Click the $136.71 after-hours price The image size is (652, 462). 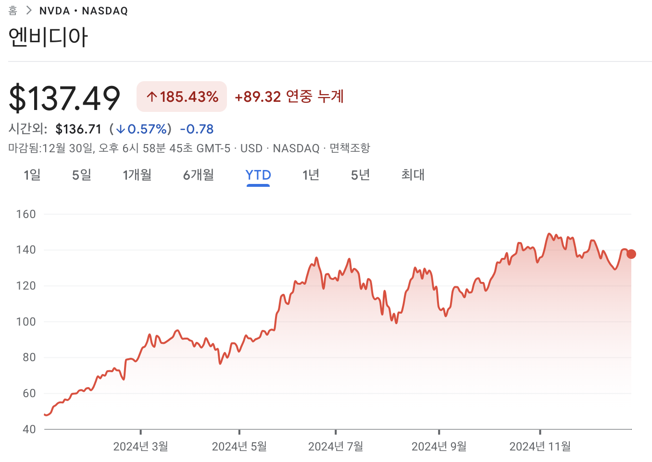78,129
